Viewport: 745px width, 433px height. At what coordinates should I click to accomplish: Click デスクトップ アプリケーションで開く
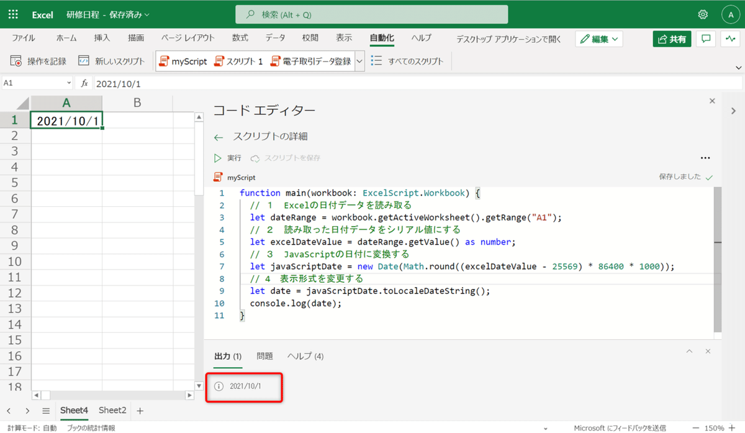click(508, 39)
